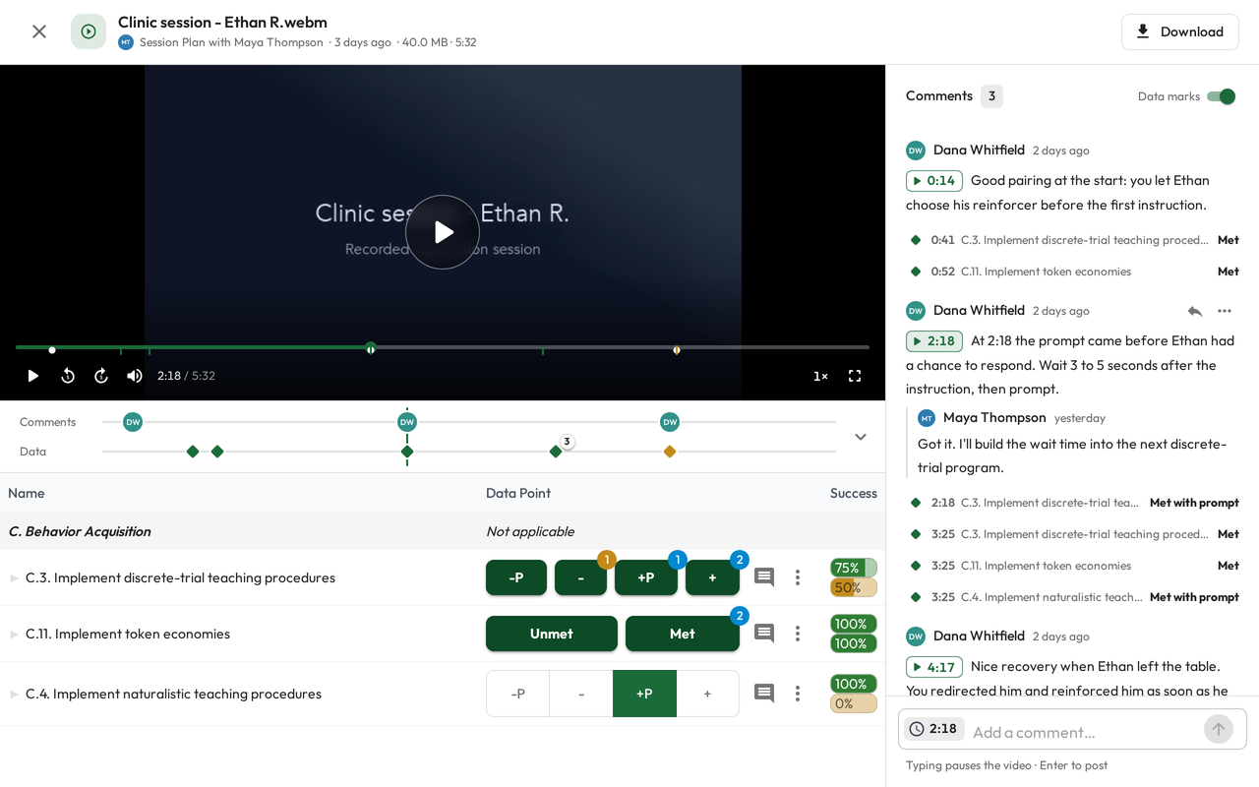Open more menu for C.3. row
Screen dimensions: 1259x787
coord(798,577)
